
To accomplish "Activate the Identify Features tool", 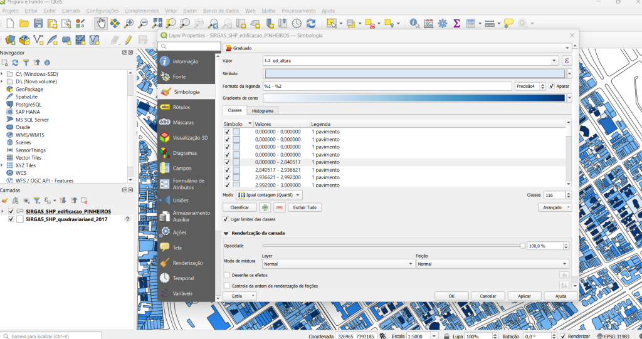I will (x=414, y=23).
